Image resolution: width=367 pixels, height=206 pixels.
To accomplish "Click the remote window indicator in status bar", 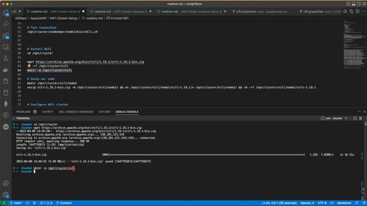I will click(3, 203).
